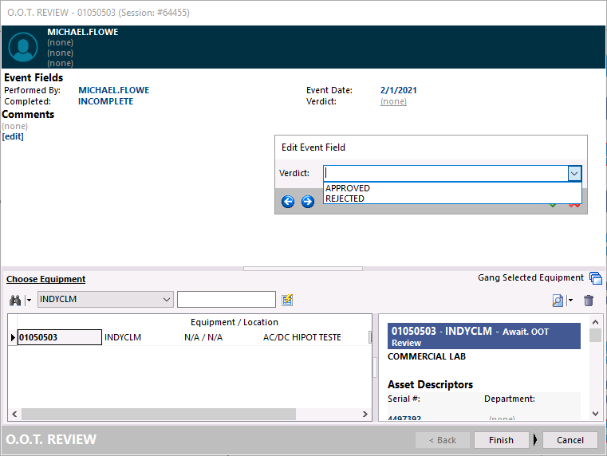This screenshot has width=607, height=456.
Task: Collapse the Verdict dropdown arrow
Action: click(x=573, y=174)
